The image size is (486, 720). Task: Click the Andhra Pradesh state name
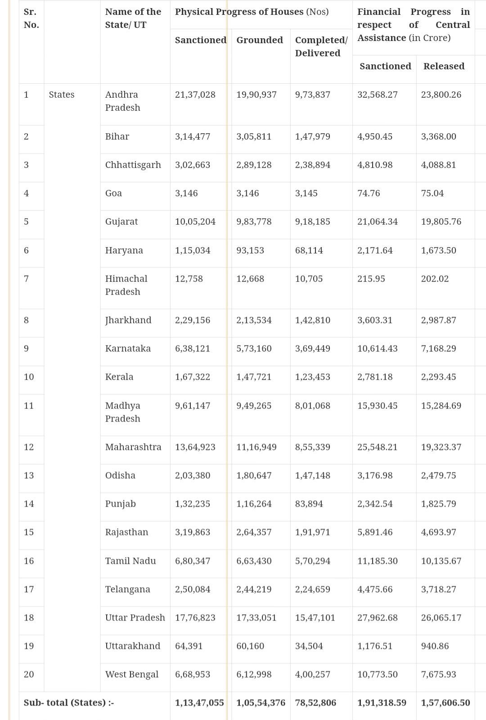pyautogui.click(x=122, y=101)
